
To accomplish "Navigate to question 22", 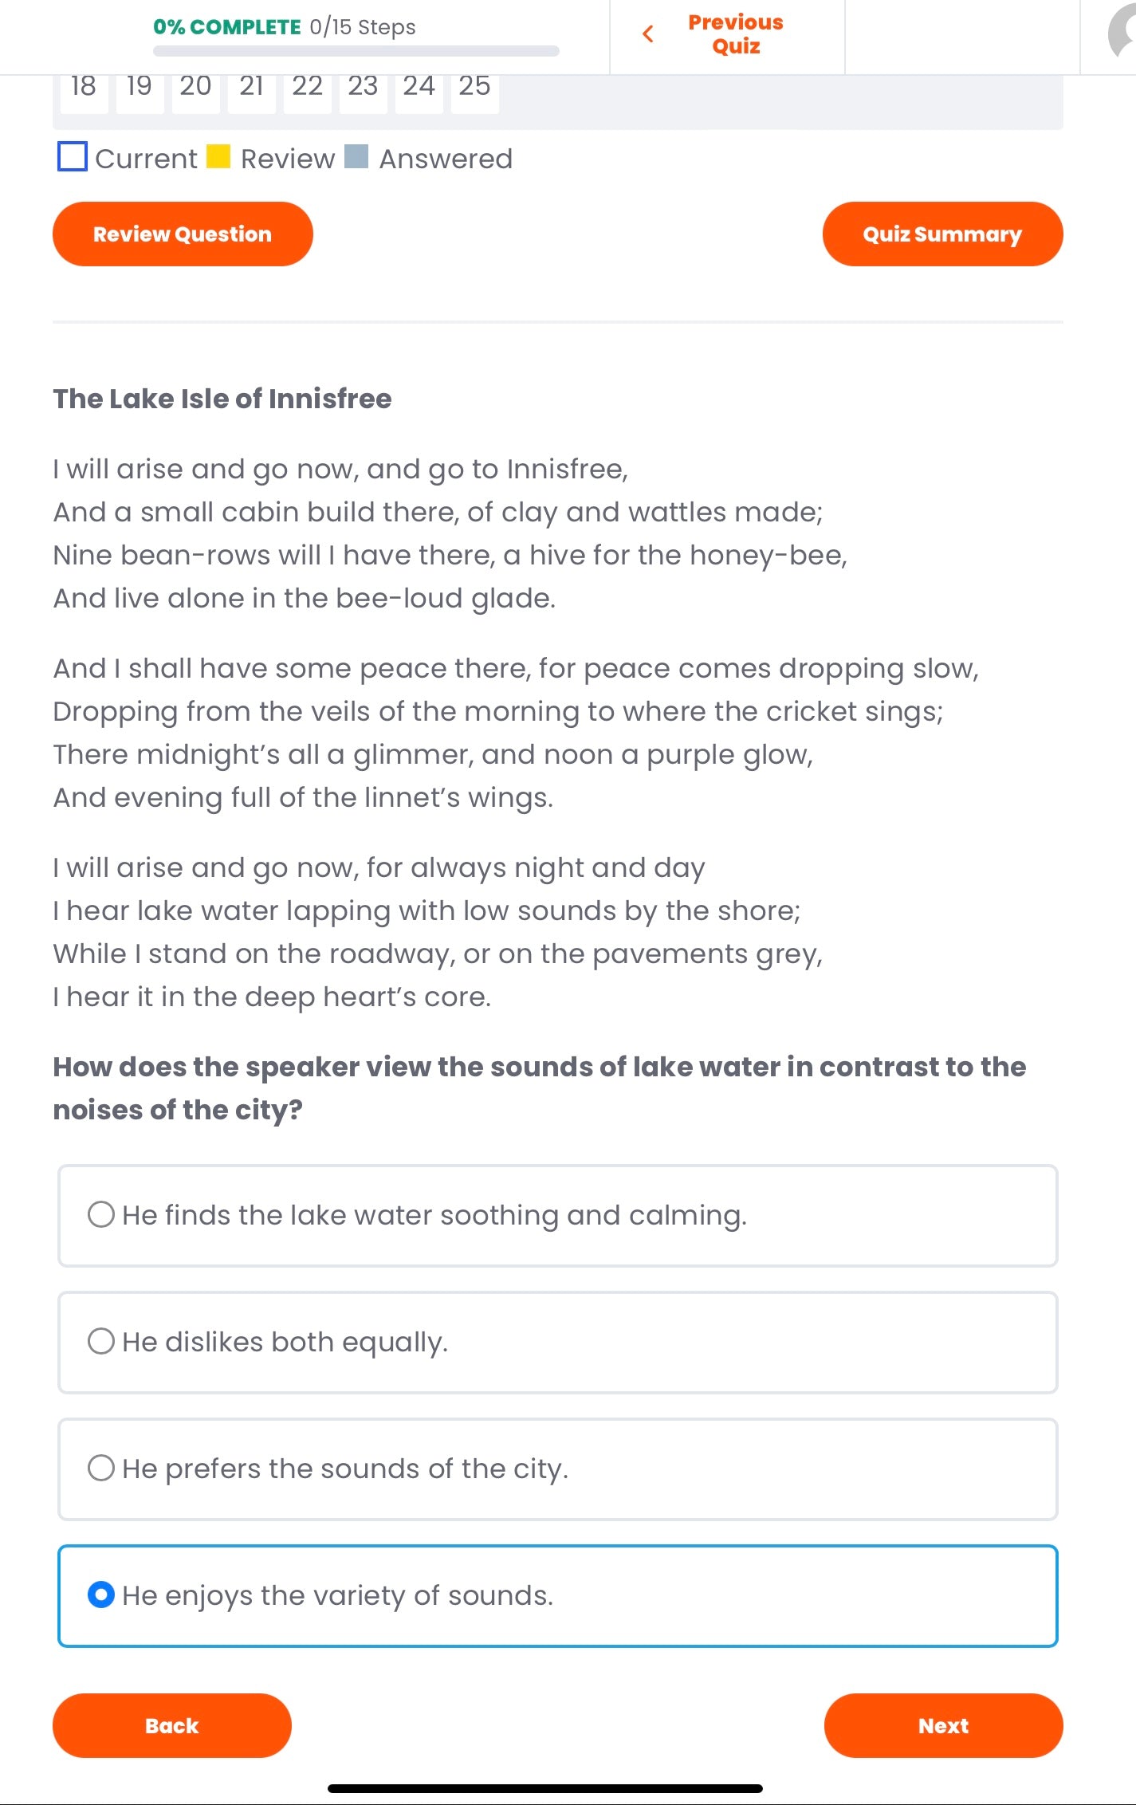I will pos(307,88).
